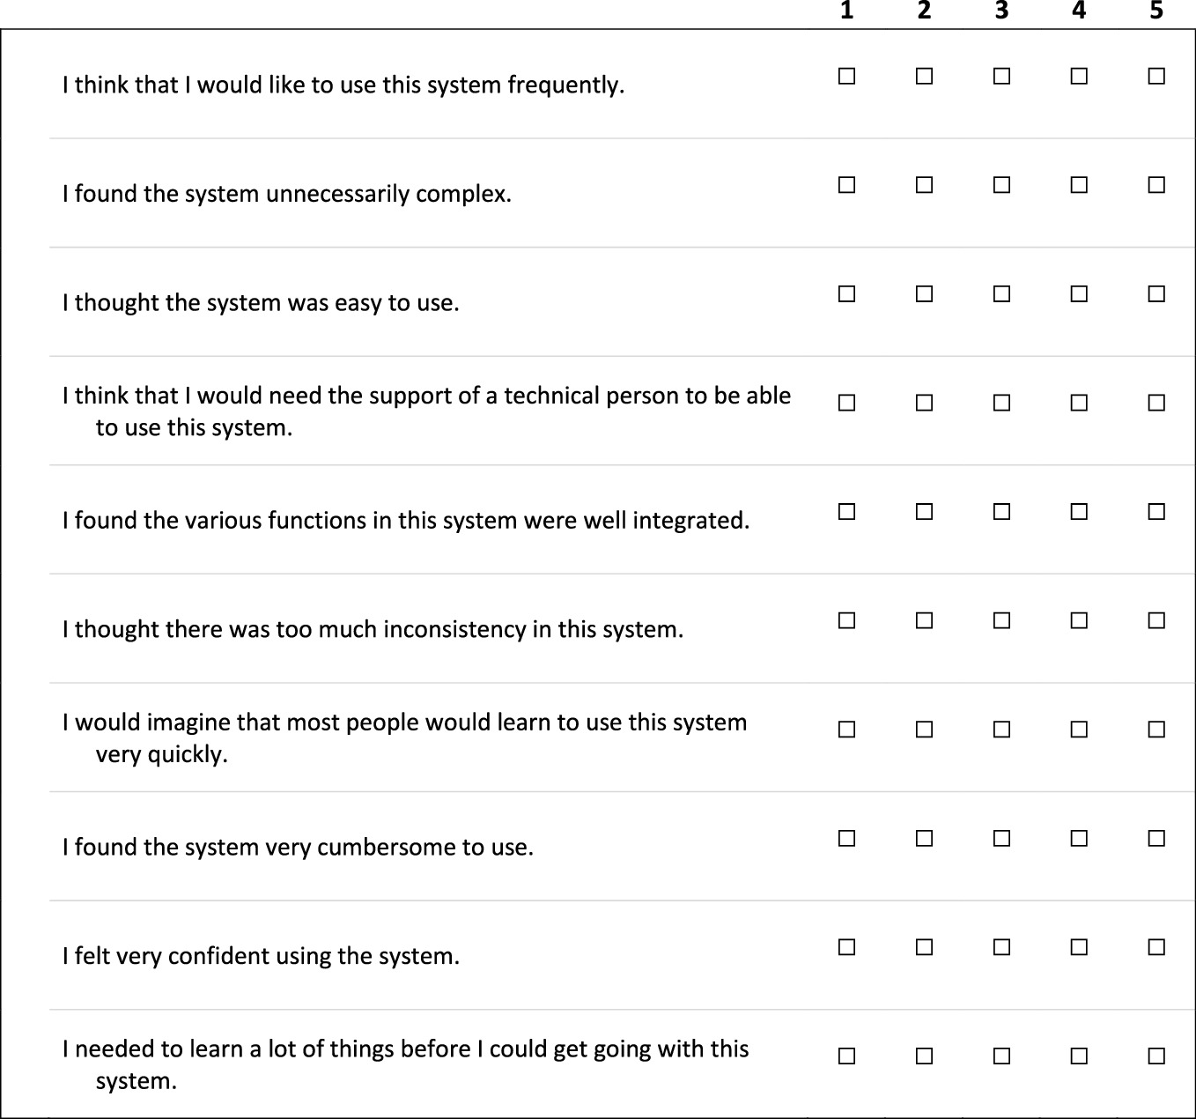Check rating 2 for 'very cumbersome to use'
This screenshot has width=1196, height=1119.
pyautogui.click(x=924, y=838)
